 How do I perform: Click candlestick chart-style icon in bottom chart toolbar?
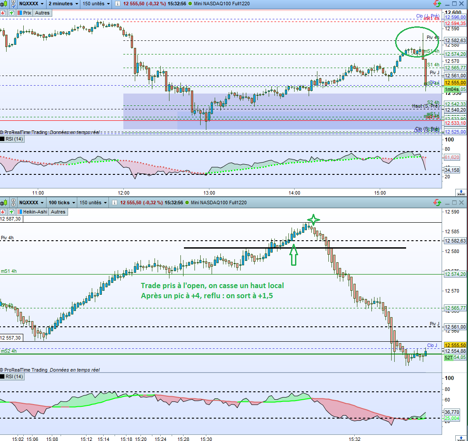(4, 203)
